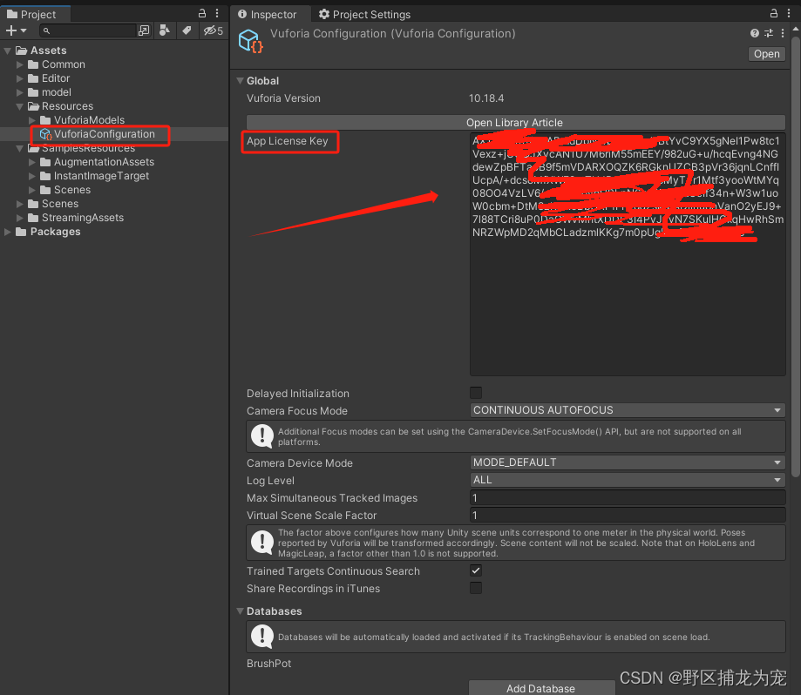Select VuforiaConfiguration asset in tree
Screen dimensions: 801x695
pyautogui.click(x=105, y=134)
